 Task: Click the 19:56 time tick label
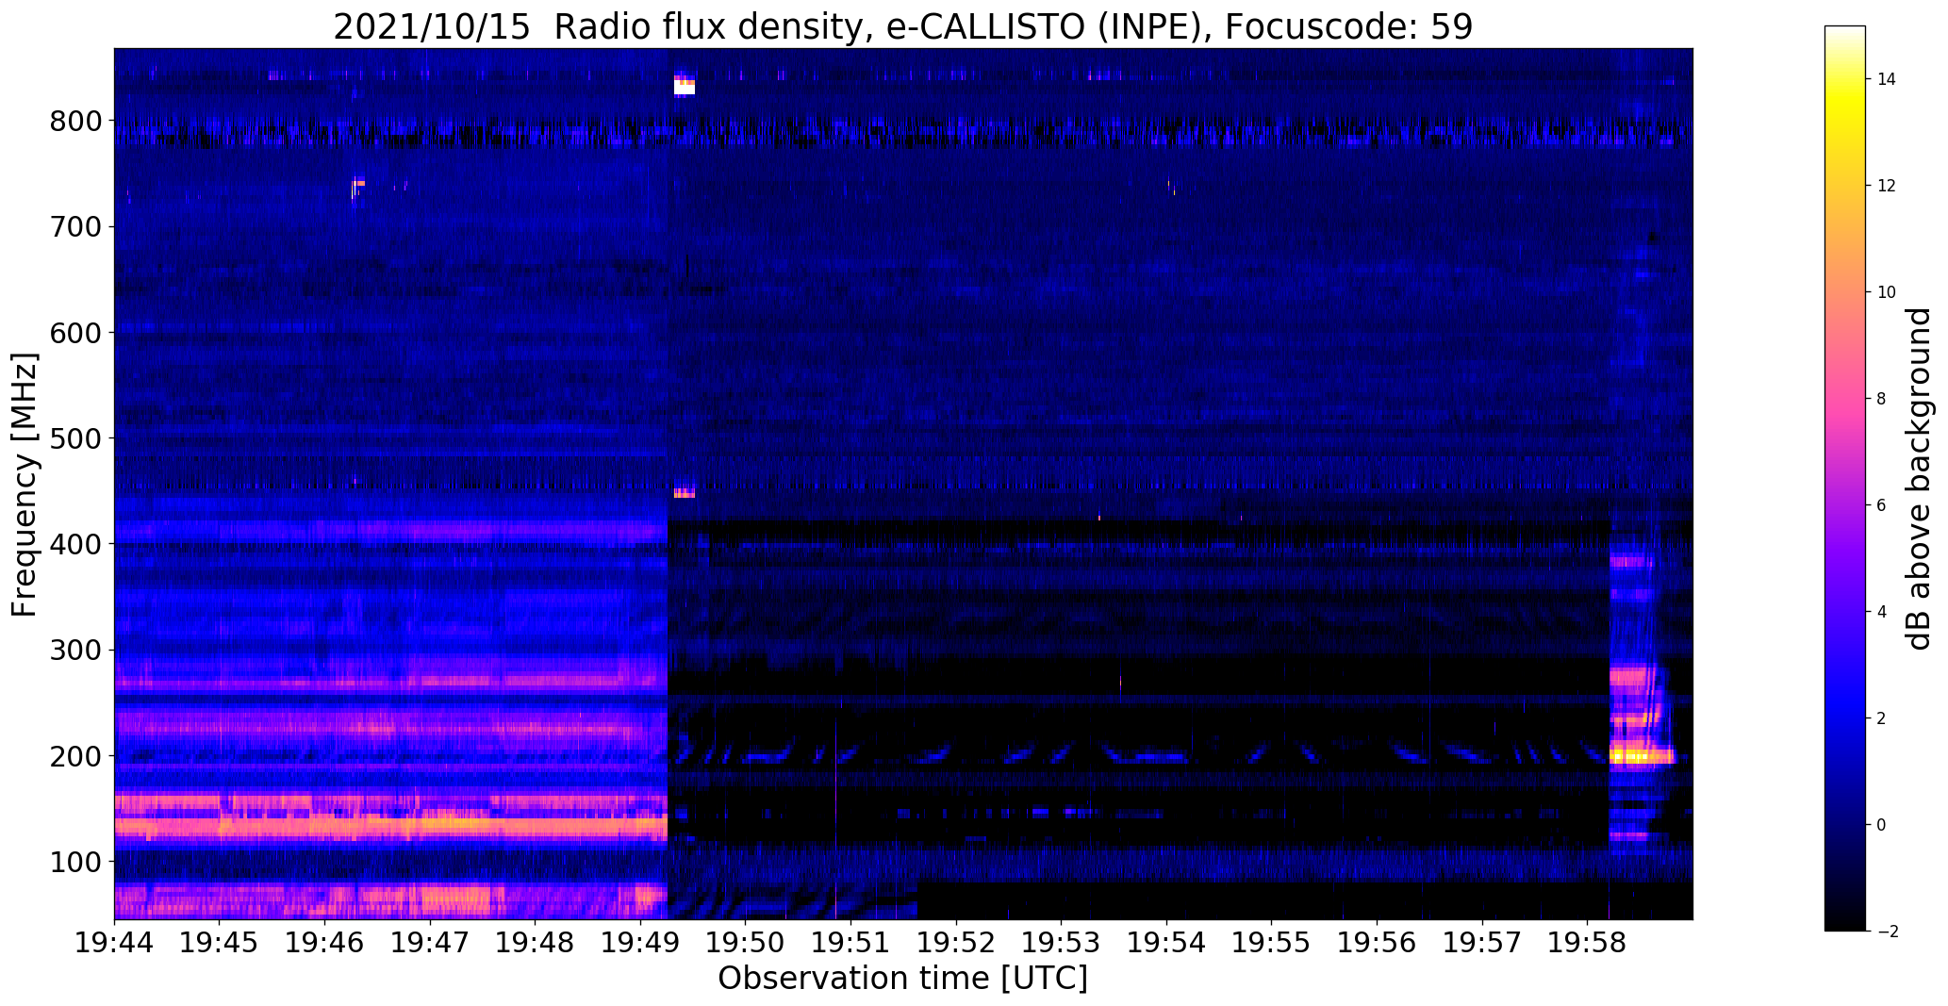pyautogui.click(x=1377, y=943)
